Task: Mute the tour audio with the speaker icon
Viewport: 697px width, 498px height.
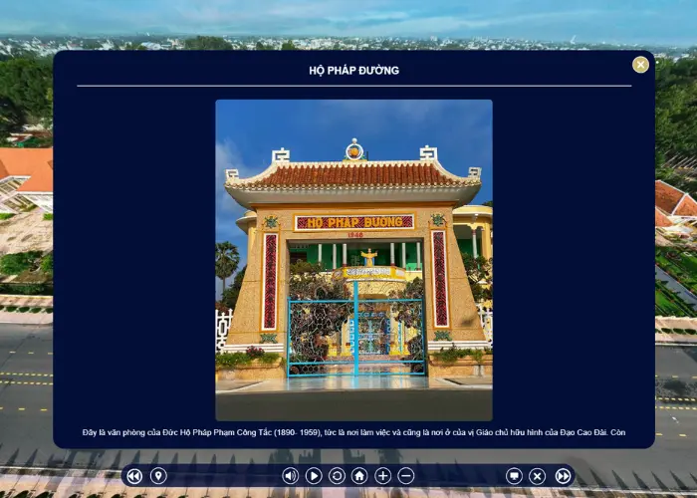Action: tap(291, 476)
